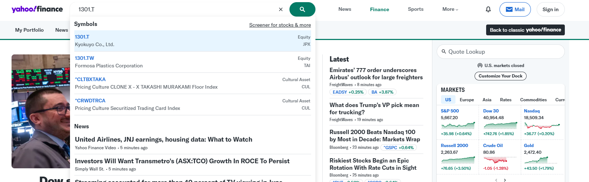
Task: Click the EADSY +0.25% ticker chip
Action: pyautogui.click(x=348, y=92)
